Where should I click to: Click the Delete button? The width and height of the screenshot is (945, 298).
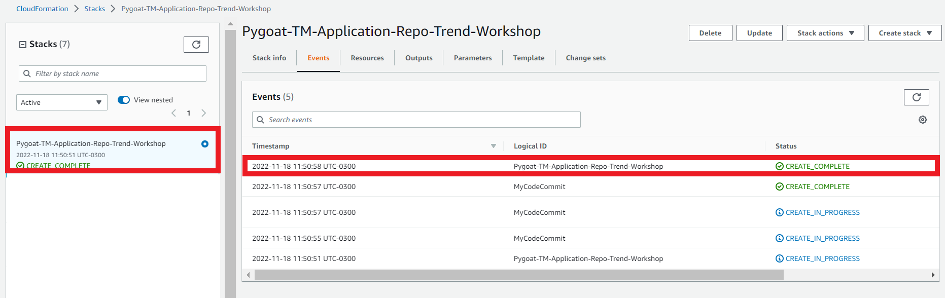tap(711, 33)
